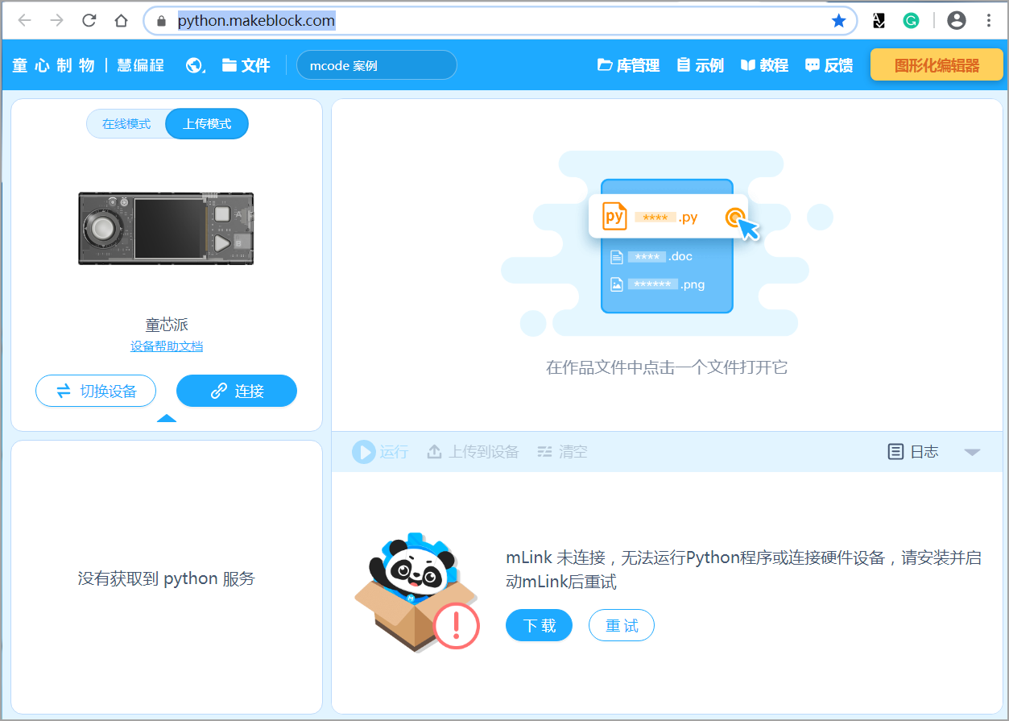This screenshot has height=721, width=1009.
Task: Open the browser profile avatar
Action: pos(957,21)
